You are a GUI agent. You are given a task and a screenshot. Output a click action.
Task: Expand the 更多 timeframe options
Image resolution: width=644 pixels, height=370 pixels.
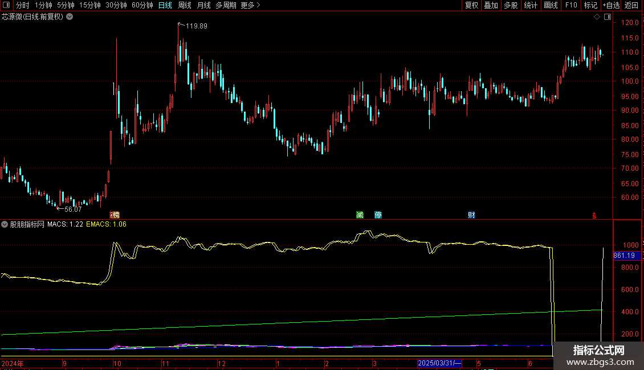click(x=250, y=5)
